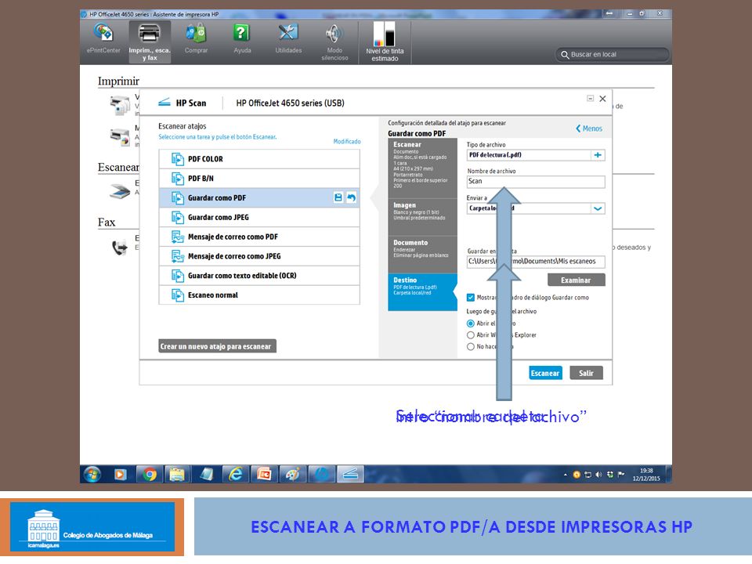Click the Buscar en local search field
Viewport: 752px width, 564px height.
point(613,54)
